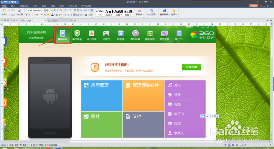
Task: Open the 特色功能 ribbon tab
Action: [x=86, y=6]
